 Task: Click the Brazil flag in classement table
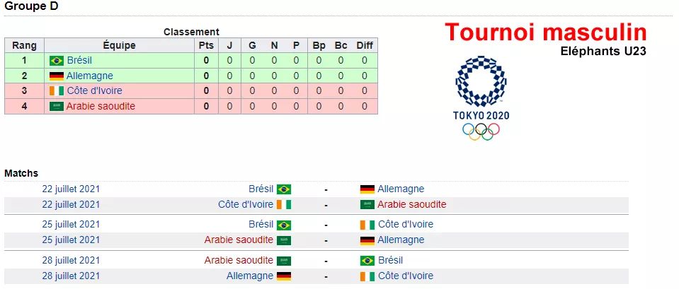coord(57,61)
